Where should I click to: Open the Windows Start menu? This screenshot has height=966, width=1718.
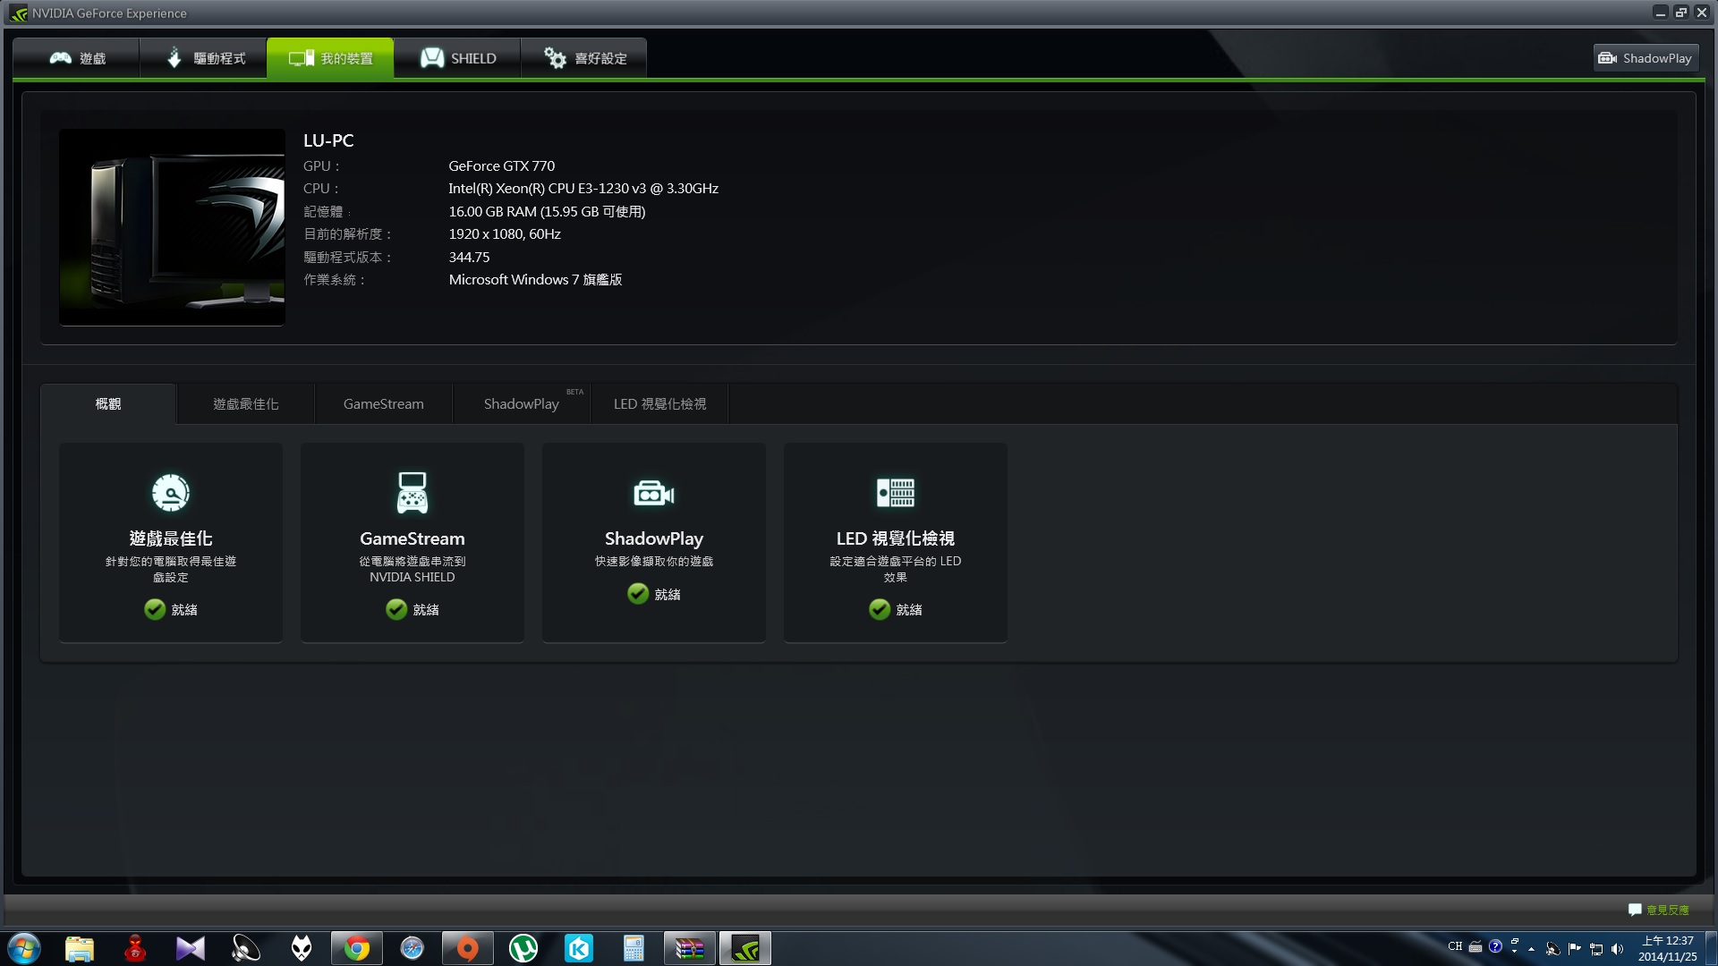tap(24, 948)
